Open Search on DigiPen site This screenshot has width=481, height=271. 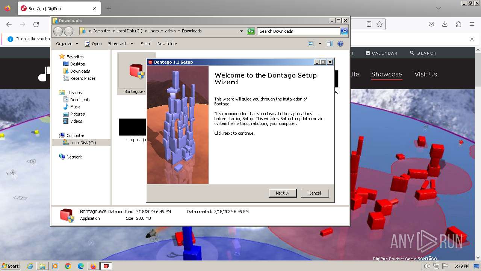(423, 53)
